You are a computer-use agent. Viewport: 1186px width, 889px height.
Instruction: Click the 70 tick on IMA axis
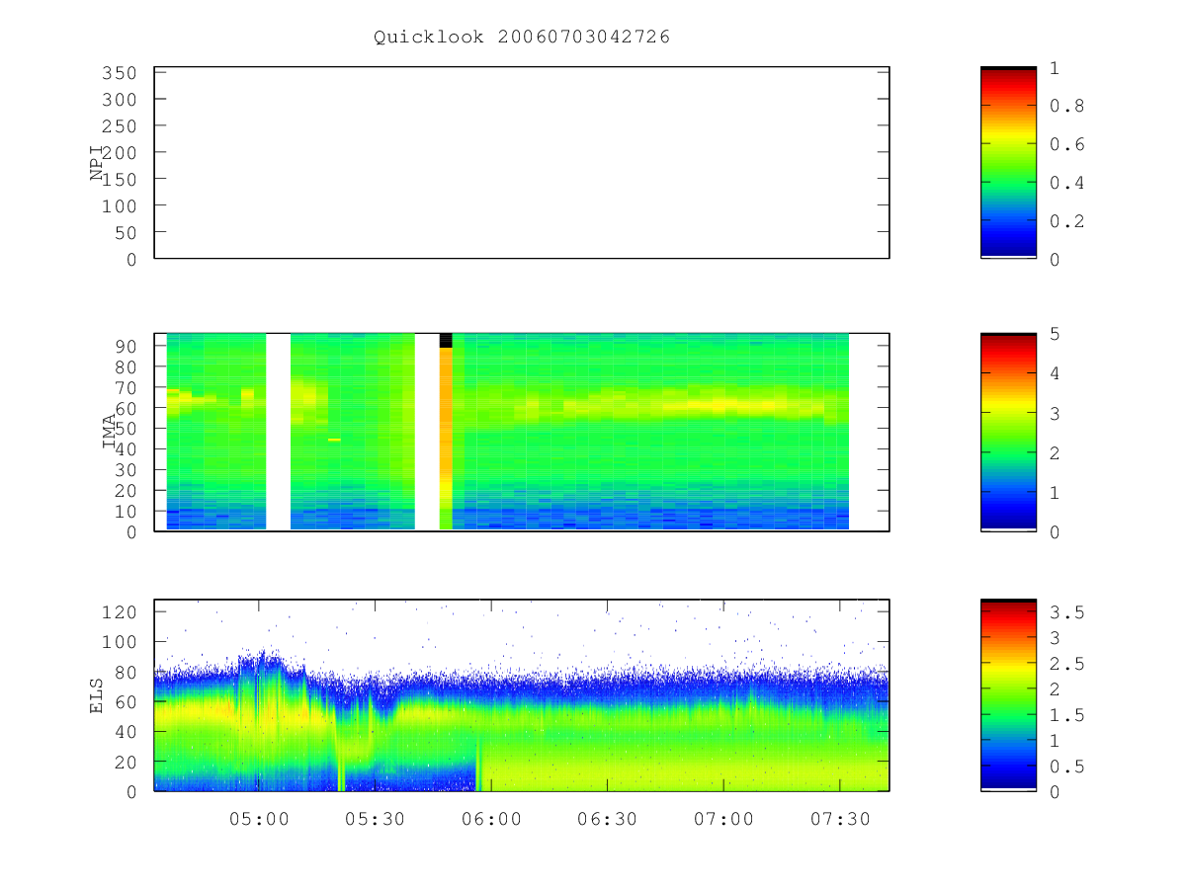125,387
